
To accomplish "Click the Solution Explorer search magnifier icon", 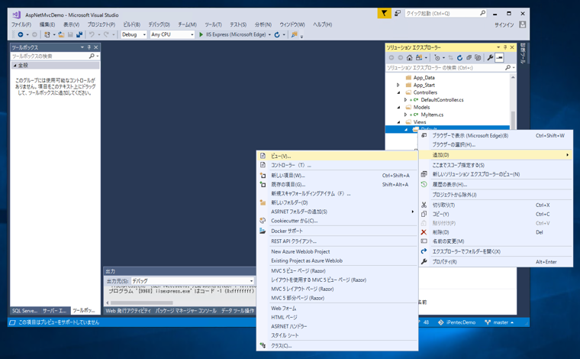I will click(507, 68).
